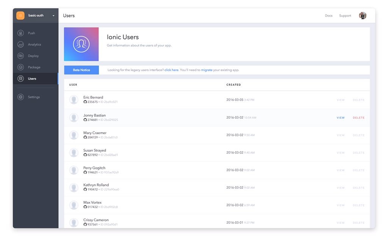The image size is (388, 242).
Task: Open the Settings menu label
Action: pyautogui.click(x=34, y=97)
